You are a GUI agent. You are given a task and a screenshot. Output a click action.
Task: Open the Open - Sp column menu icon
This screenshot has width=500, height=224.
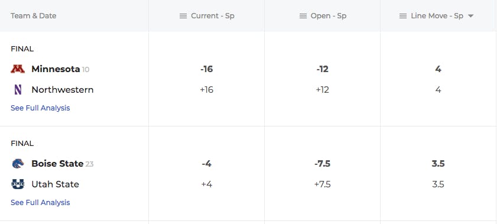pos(303,16)
